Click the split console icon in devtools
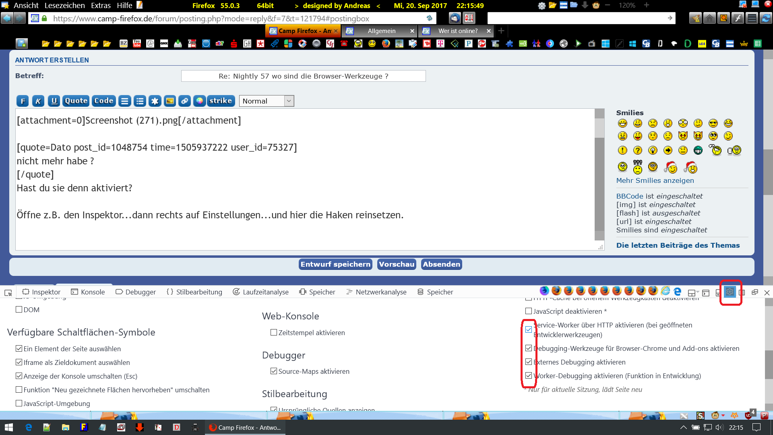This screenshot has height=435, width=773. click(705, 292)
